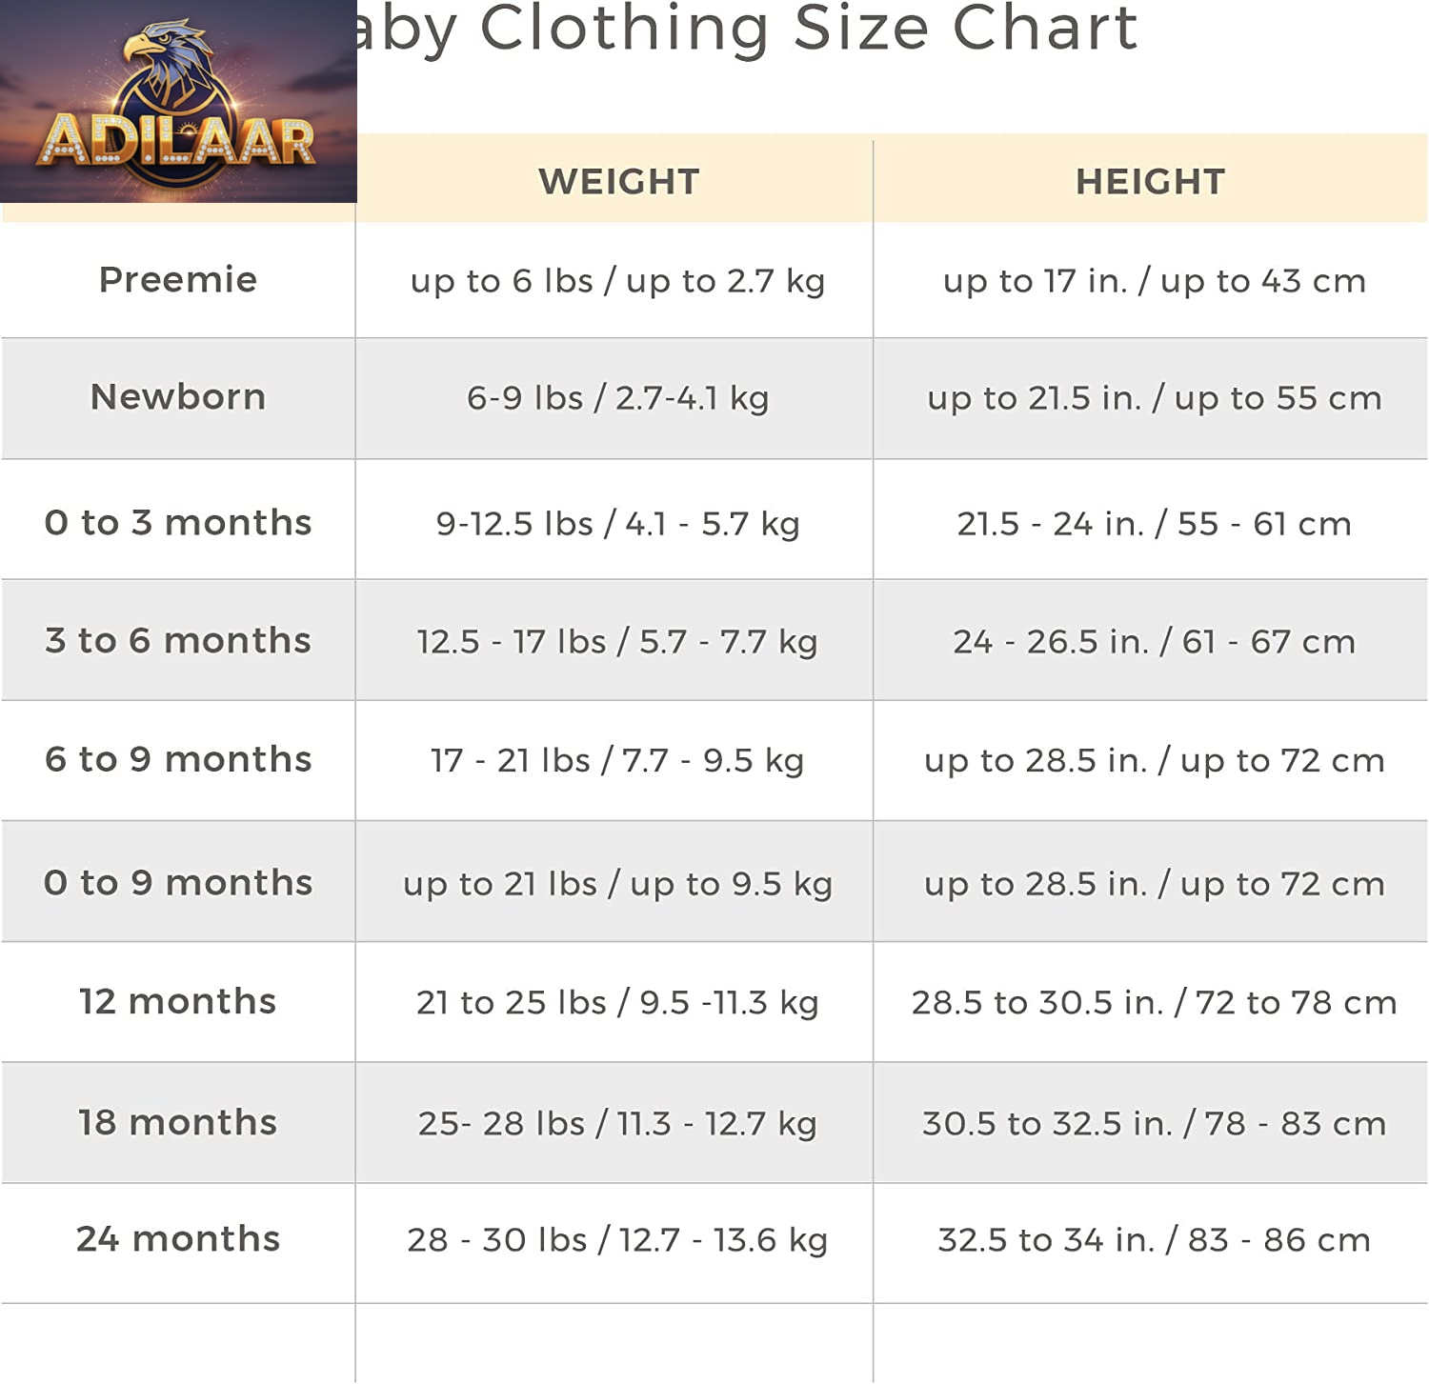
Task: Select the 3 to 6 months label
Action: point(178,641)
